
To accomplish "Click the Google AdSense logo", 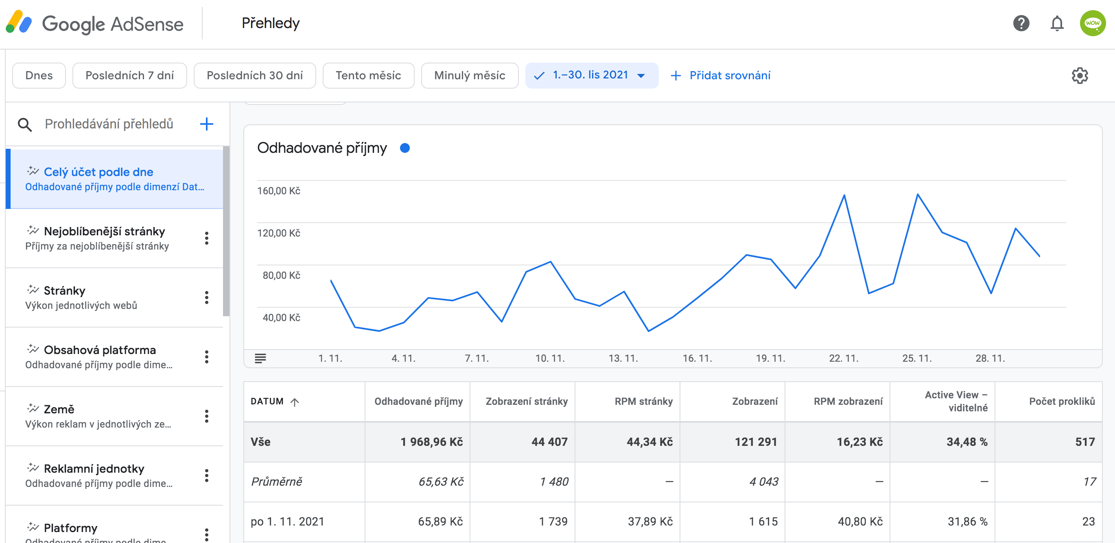I will point(95,23).
